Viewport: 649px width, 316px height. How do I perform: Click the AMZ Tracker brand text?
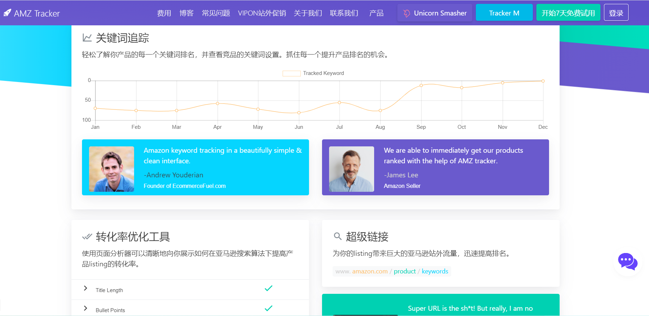pyautogui.click(x=37, y=13)
